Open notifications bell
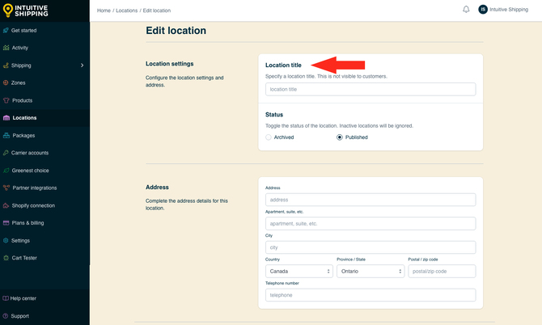This screenshot has width=542, height=325. (x=466, y=10)
